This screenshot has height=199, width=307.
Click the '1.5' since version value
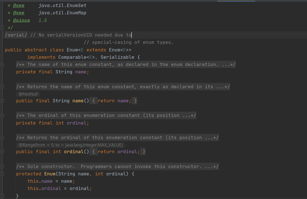43,20
